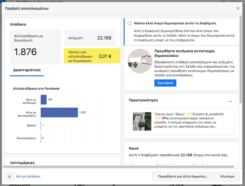Open the preview three-dots options menu
The image size is (245, 186).
click(230, 101)
